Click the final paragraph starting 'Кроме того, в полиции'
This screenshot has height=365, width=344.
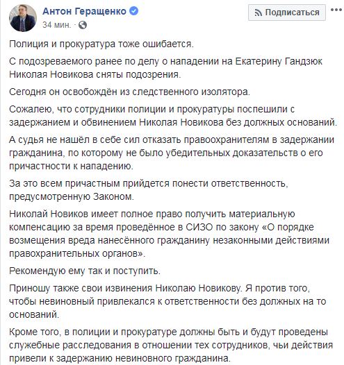point(171,345)
